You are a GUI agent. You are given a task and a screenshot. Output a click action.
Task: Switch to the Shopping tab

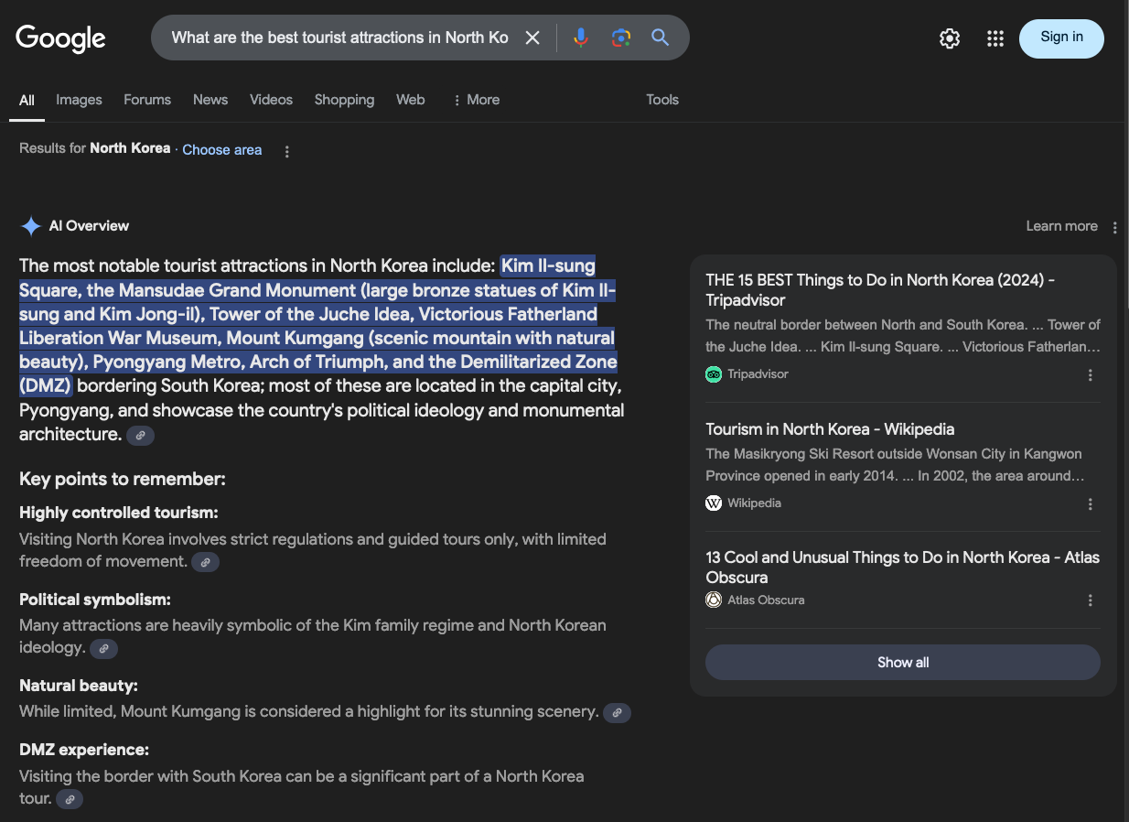tap(344, 100)
